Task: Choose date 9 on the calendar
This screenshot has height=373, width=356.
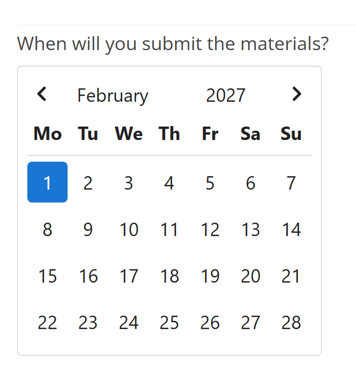Action: click(88, 229)
